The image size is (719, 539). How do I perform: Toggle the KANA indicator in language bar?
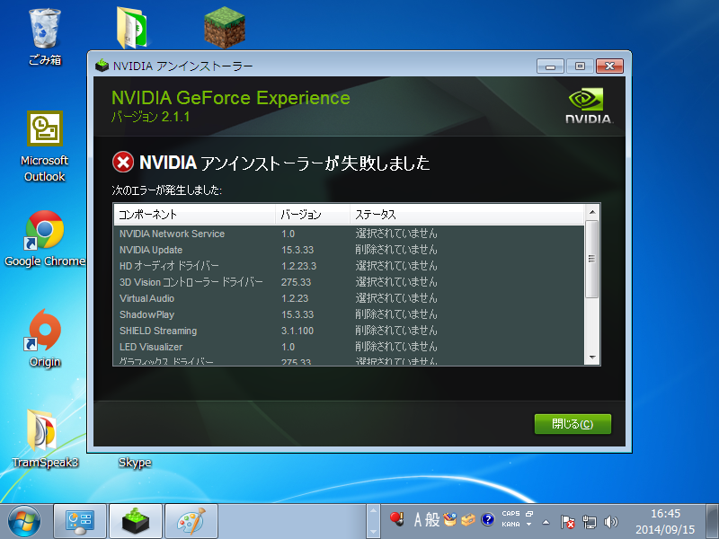510,525
